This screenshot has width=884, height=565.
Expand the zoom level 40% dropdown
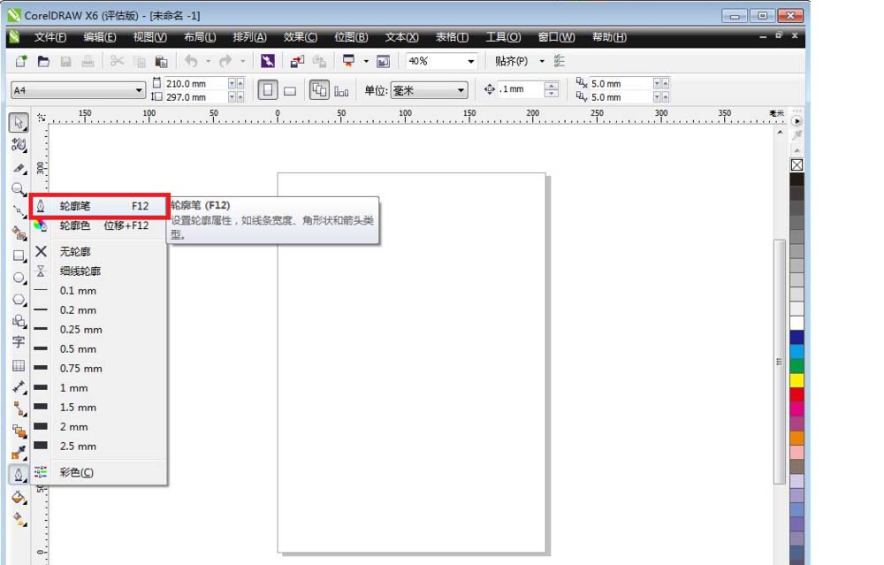472,61
